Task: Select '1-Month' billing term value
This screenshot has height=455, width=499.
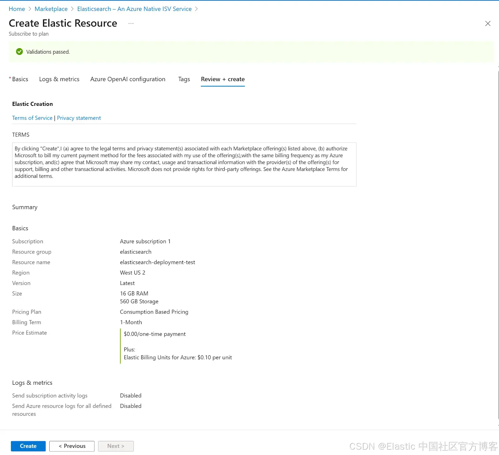Action: point(131,322)
